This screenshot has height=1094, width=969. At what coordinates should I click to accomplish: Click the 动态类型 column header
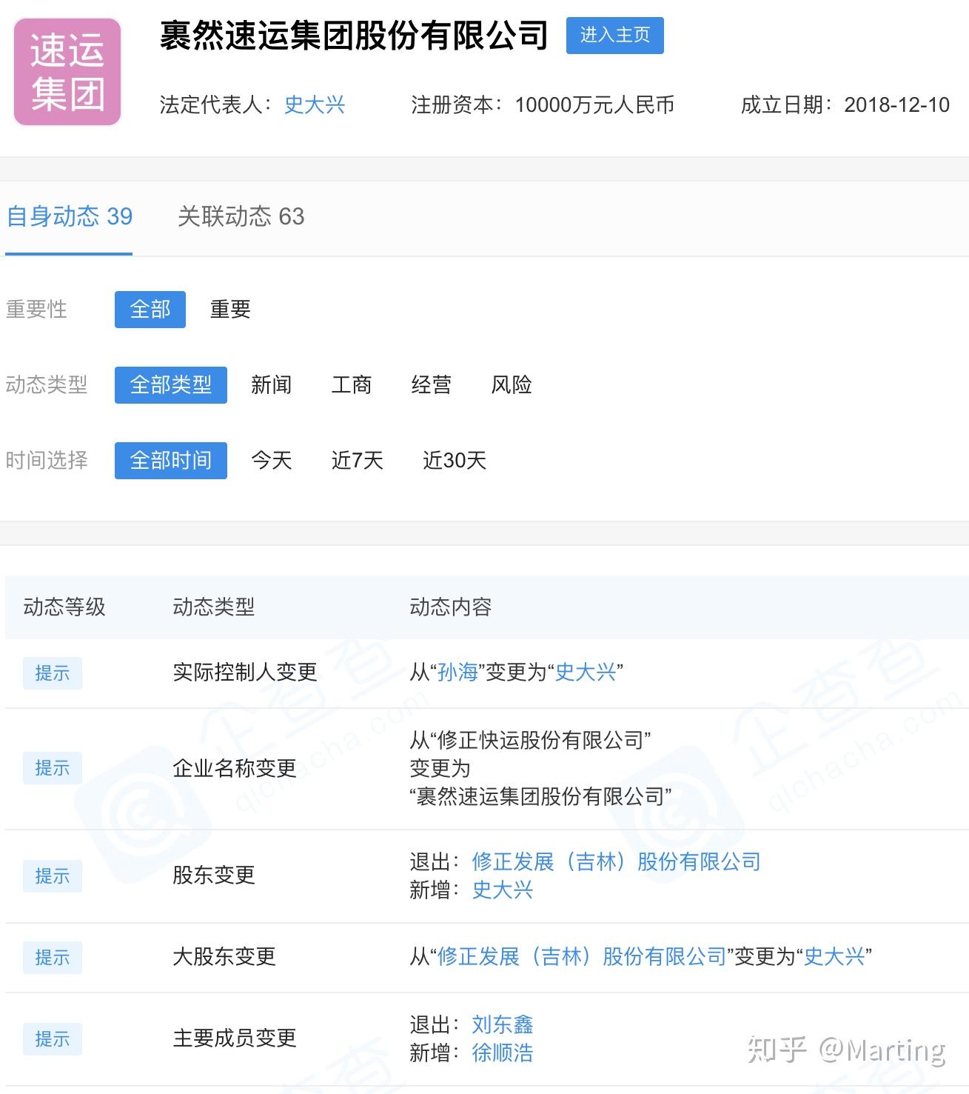pyautogui.click(x=213, y=607)
